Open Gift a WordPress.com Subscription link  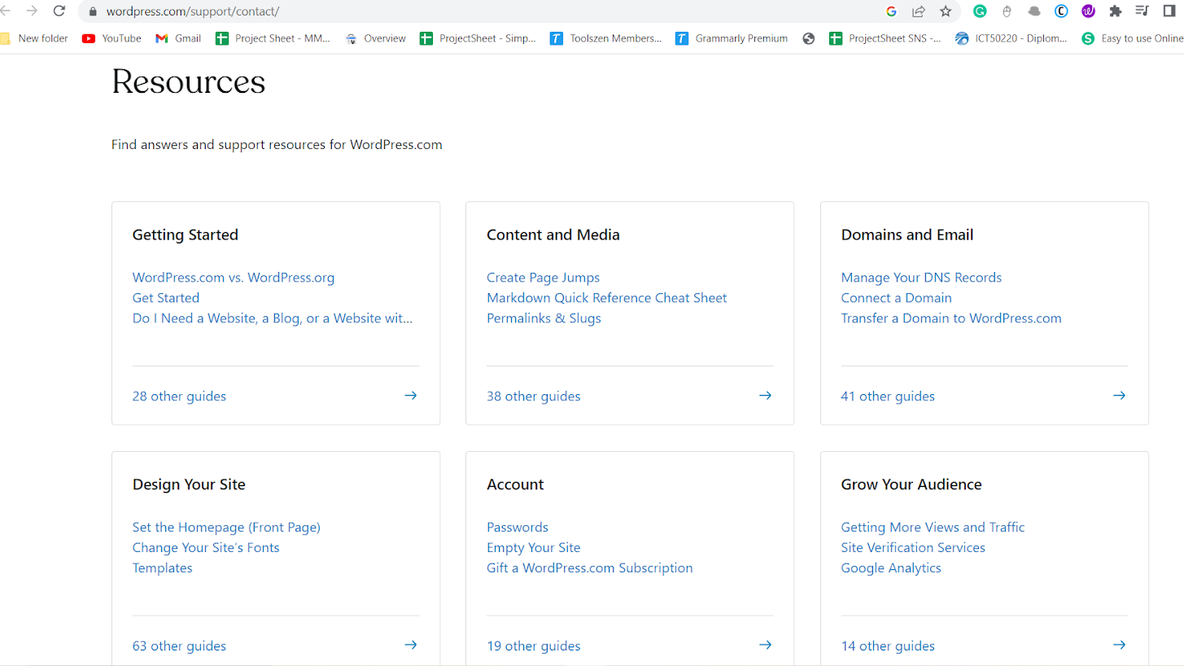point(590,568)
